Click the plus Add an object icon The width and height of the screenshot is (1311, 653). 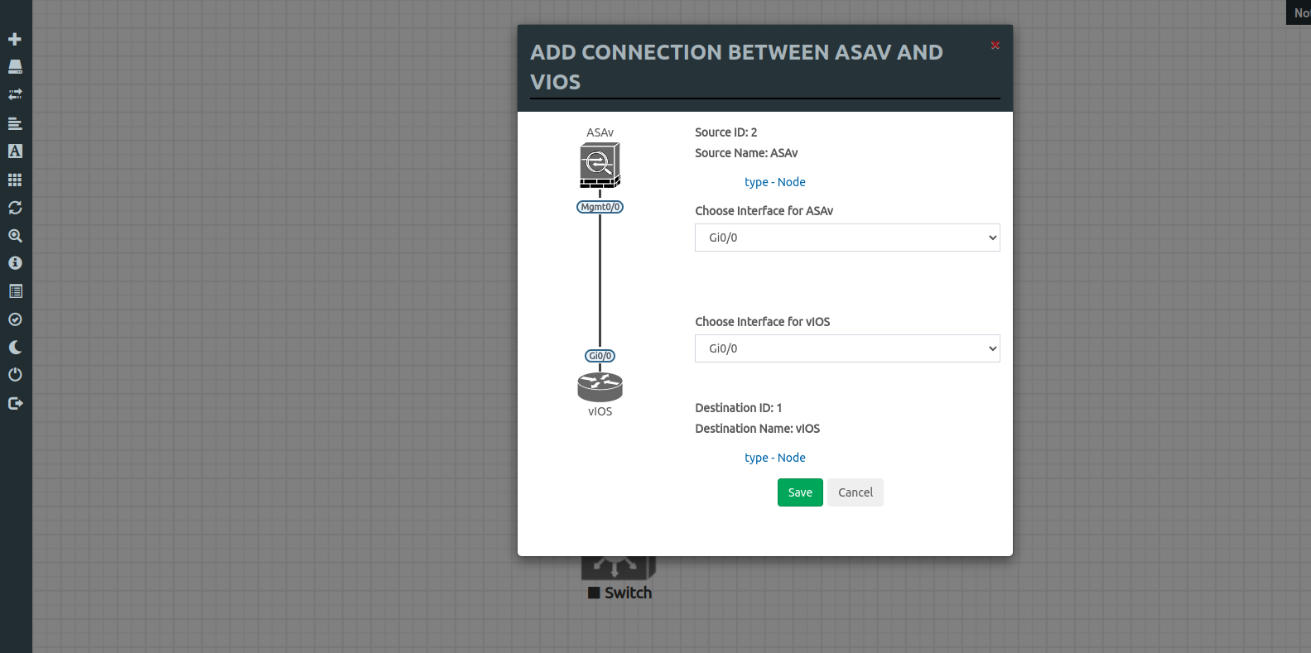15,39
